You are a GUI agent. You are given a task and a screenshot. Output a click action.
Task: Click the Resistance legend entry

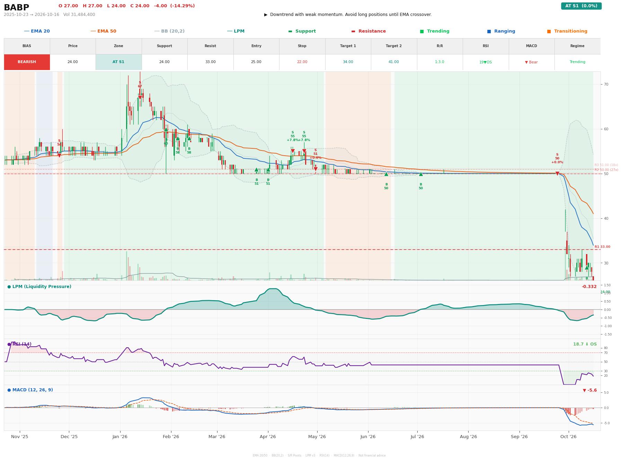click(368, 31)
